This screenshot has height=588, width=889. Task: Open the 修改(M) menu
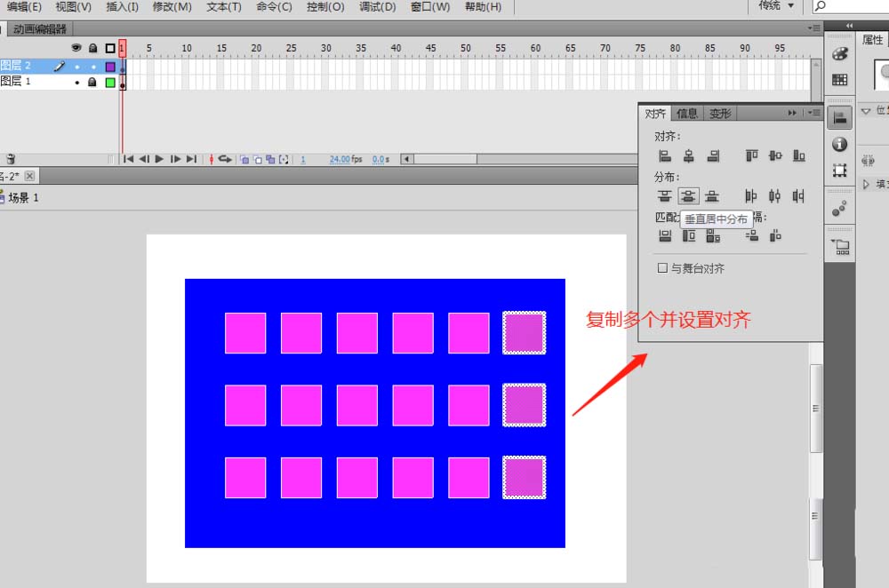point(172,7)
